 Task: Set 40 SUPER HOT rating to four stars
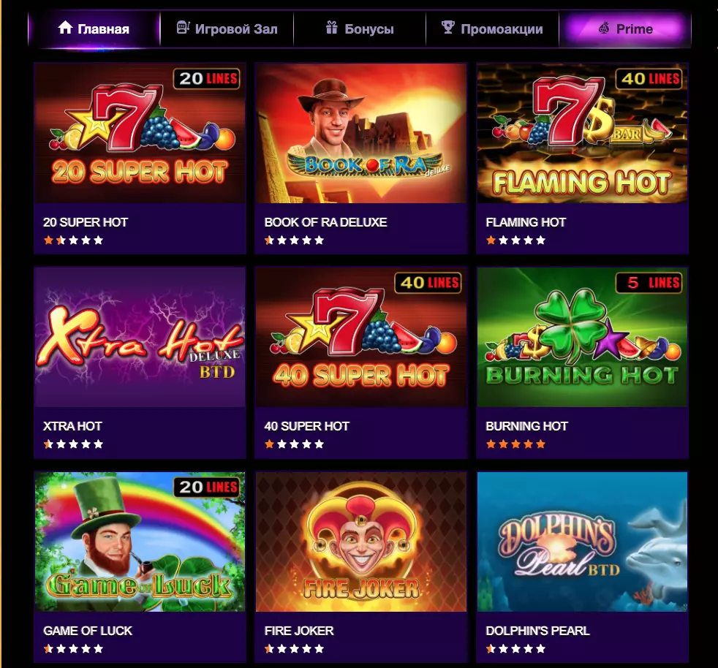[306, 443]
